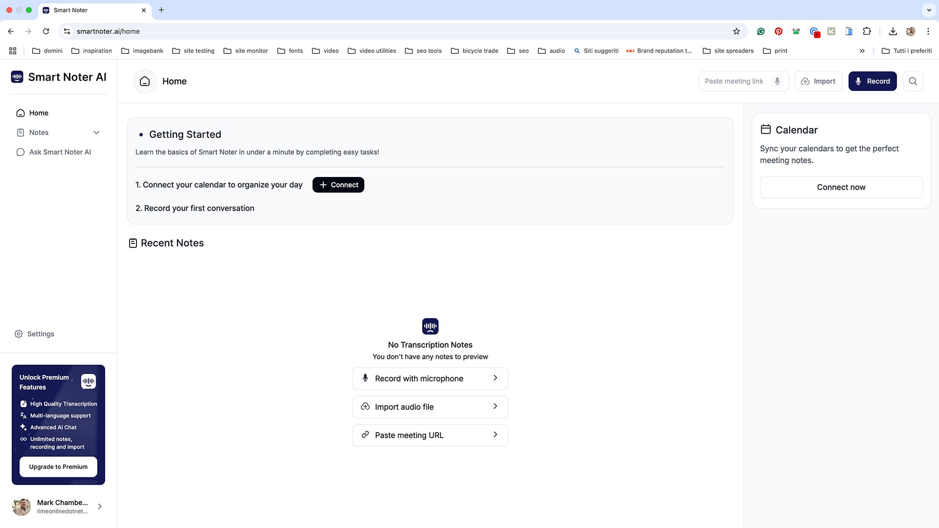This screenshot has width=939, height=528.
Task: Click the Recent Notes document icon
Action: tap(133, 242)
